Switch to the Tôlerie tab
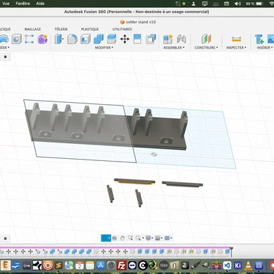This screenshot has width=274, height=274. [x=61, y=29]
